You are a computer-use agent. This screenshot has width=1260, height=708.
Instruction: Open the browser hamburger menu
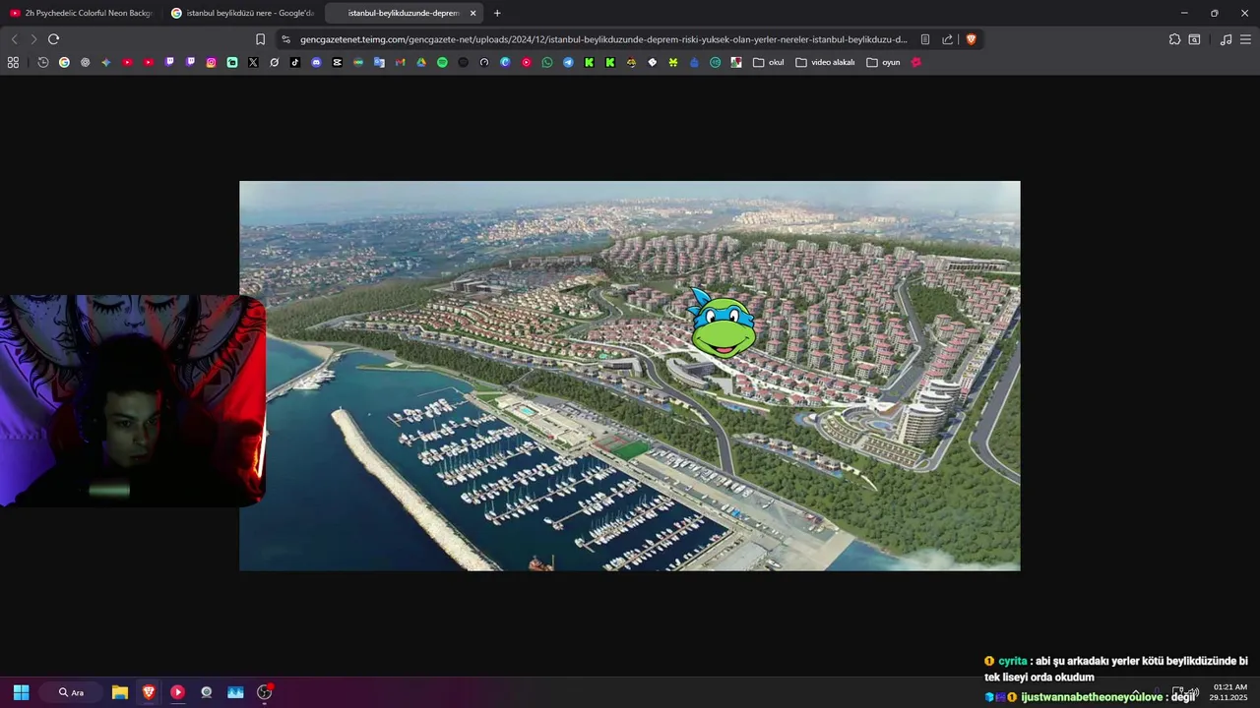1245,39
